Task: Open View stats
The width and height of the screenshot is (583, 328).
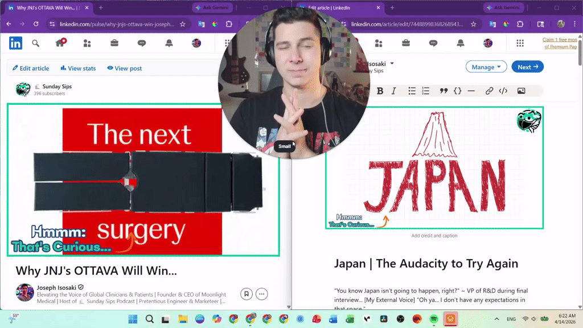Action: (x=78, y=68)
